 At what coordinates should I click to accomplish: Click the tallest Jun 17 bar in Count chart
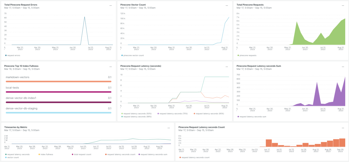click(x=269, y=143)
